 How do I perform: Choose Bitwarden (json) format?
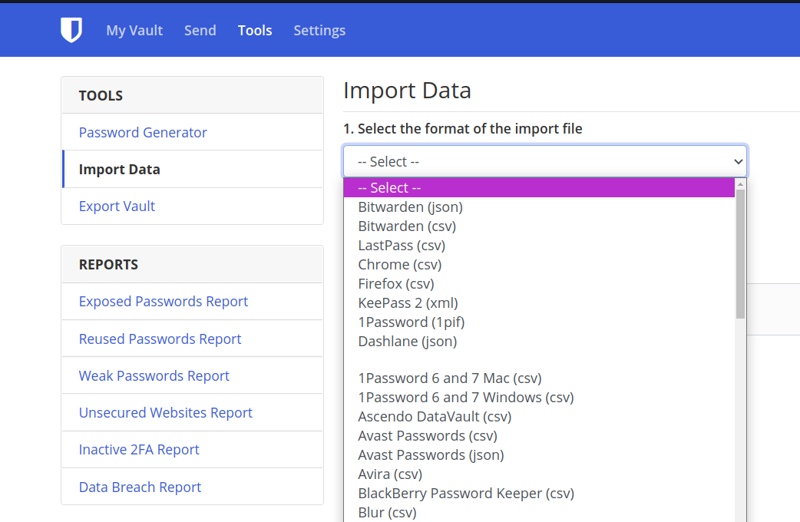click(539, 207)
